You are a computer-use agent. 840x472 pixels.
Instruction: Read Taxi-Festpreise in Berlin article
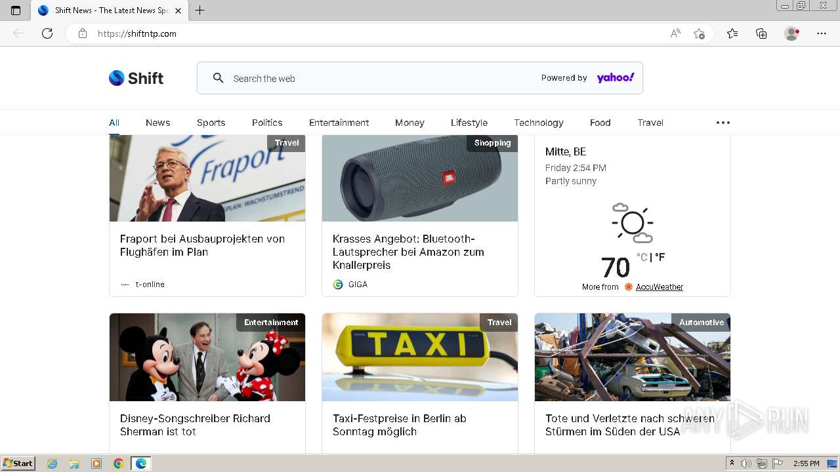(x=399, y=425)
